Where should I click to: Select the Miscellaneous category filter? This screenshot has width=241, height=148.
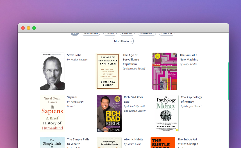123,41
